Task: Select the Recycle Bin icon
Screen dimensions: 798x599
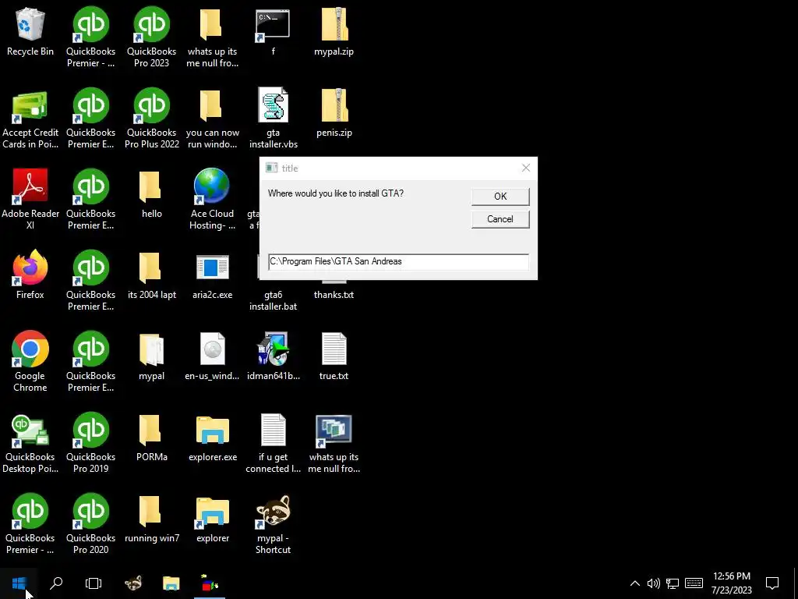Action: (x=30, y=32)
